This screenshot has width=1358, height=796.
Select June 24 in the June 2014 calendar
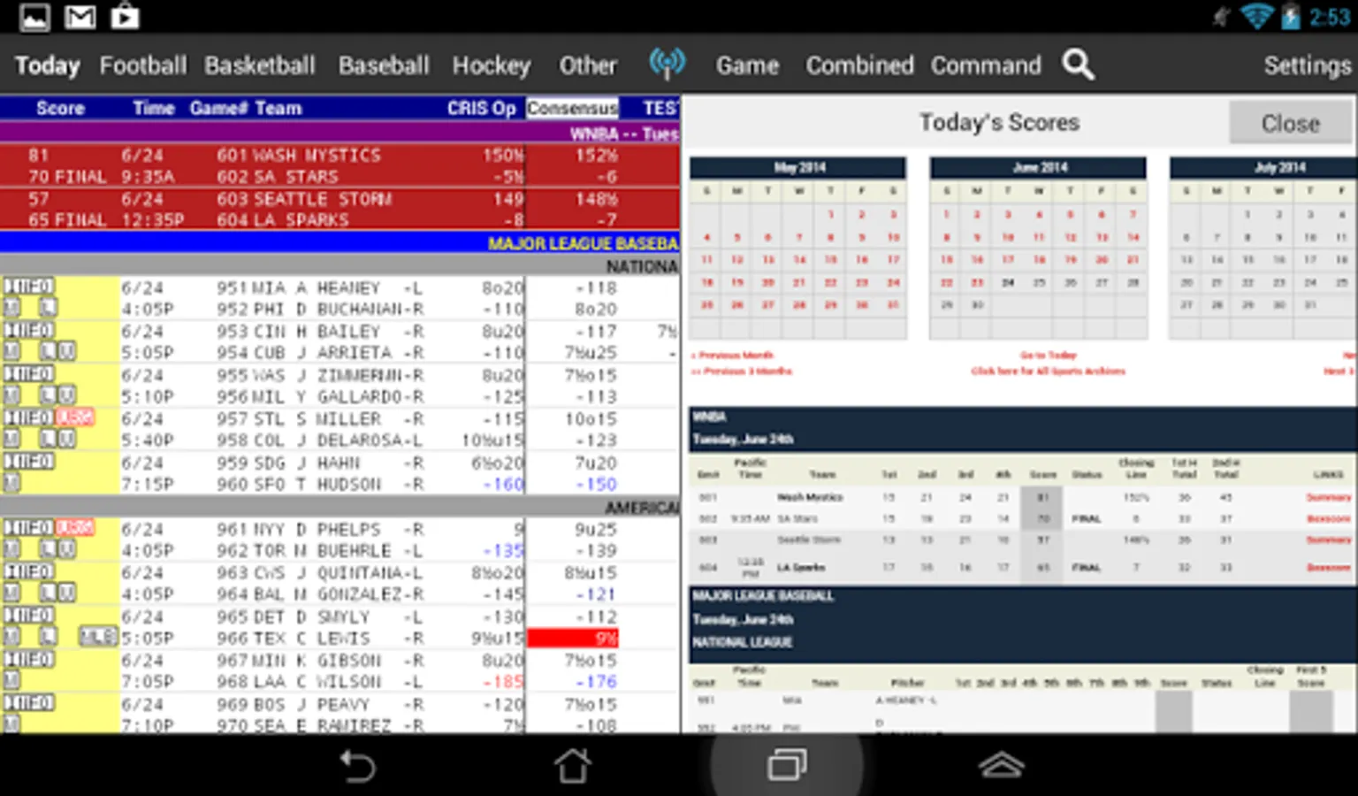click(1008, 283)
